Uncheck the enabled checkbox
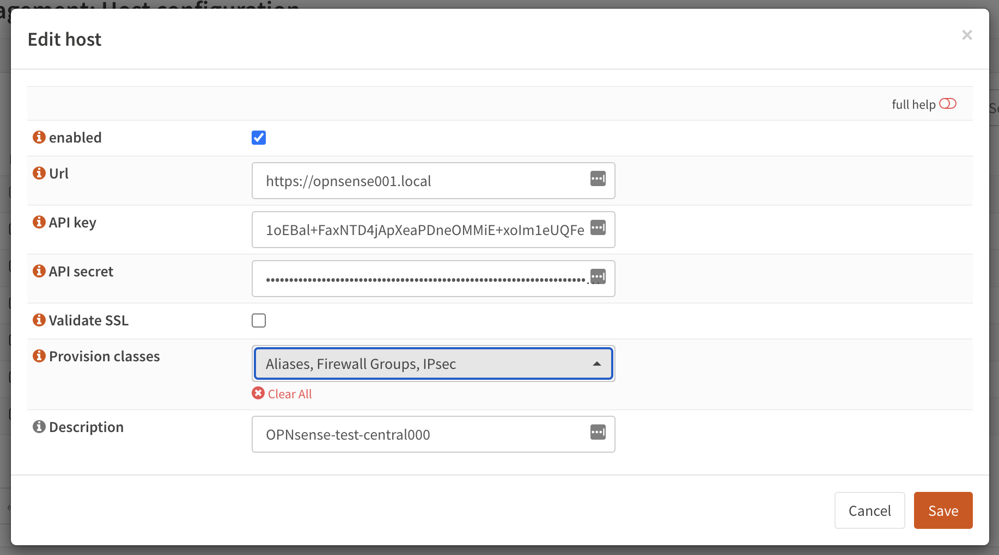This screenshot has width=999, height=555. click(259, 138)
